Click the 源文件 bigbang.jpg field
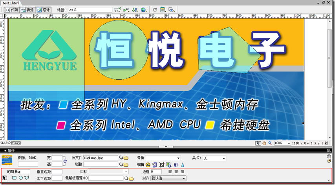335x185 pixels. 101,158
